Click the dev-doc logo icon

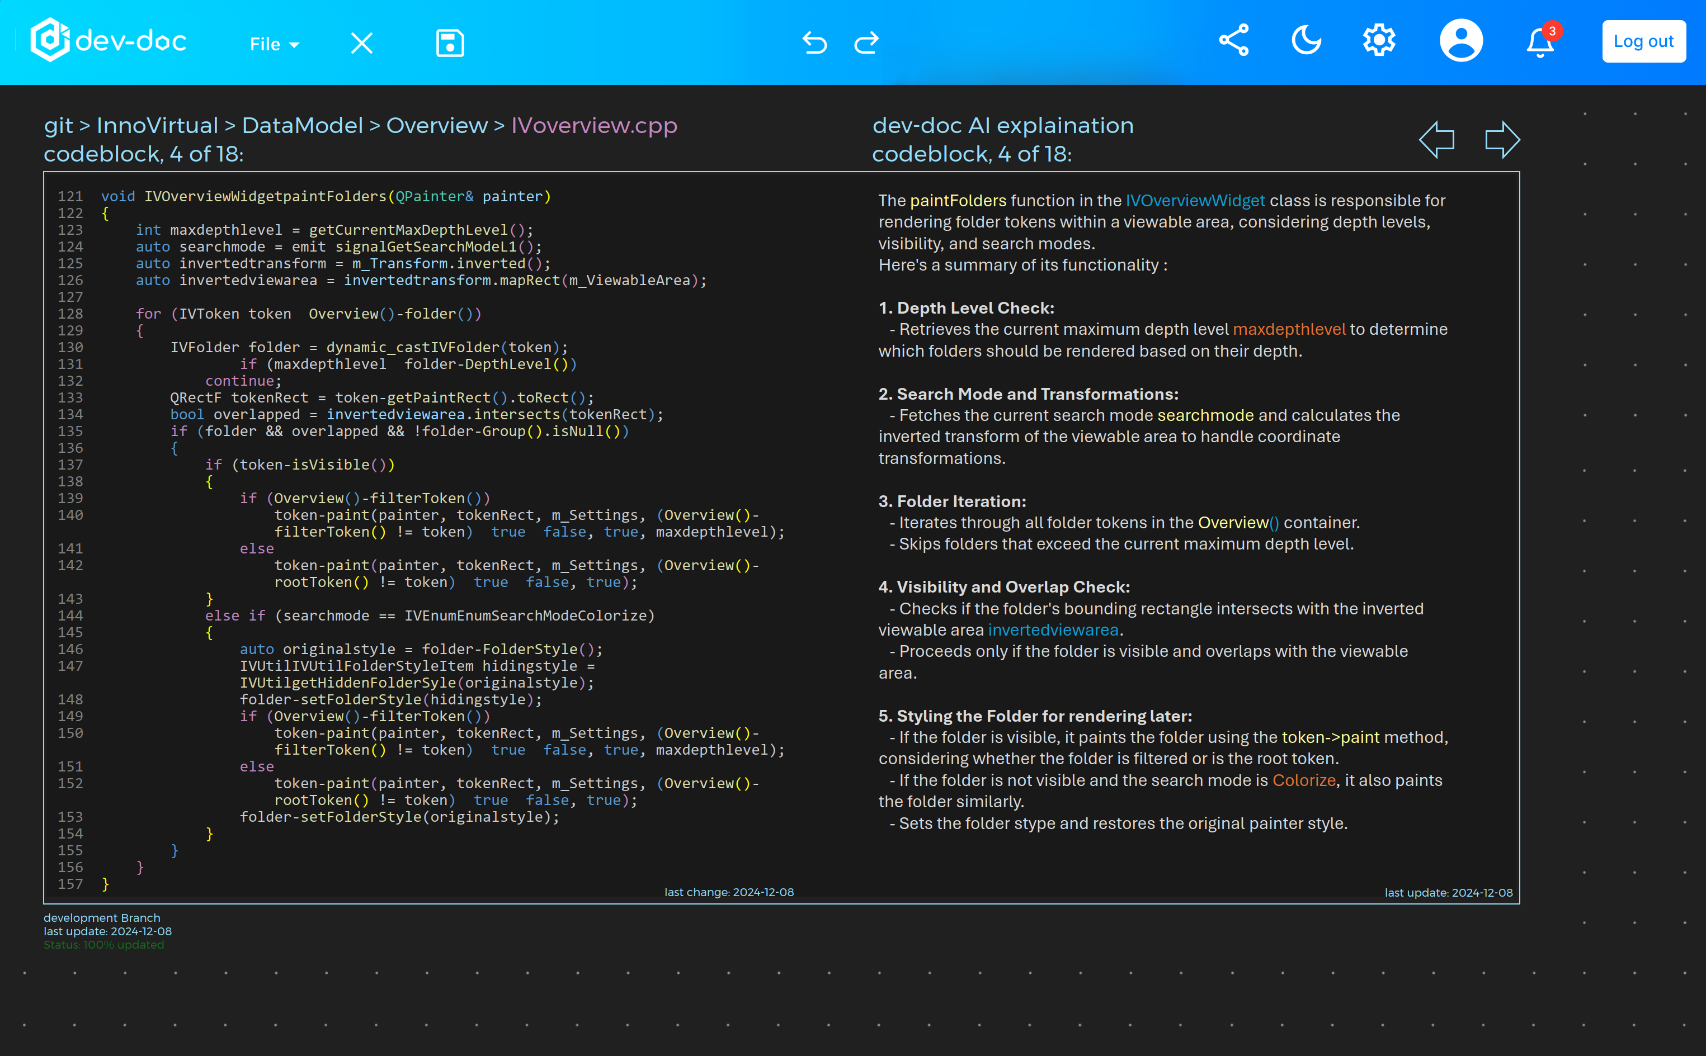(50, 40)
